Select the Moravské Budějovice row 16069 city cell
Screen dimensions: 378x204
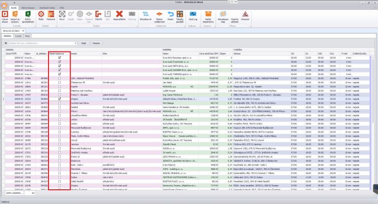pyautogui.click(x=86, y=127)
